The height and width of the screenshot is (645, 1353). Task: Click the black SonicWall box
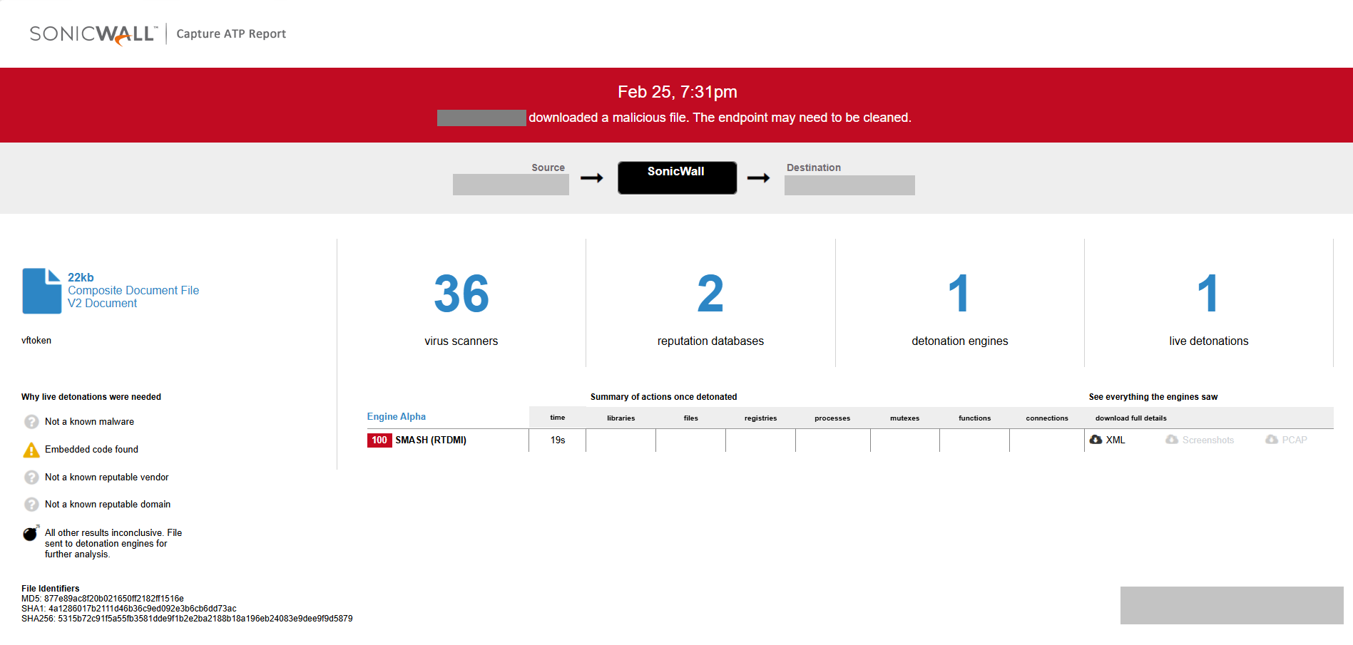click(x=678, y=177)
